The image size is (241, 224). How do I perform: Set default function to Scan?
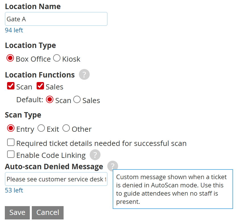[50, 100]
